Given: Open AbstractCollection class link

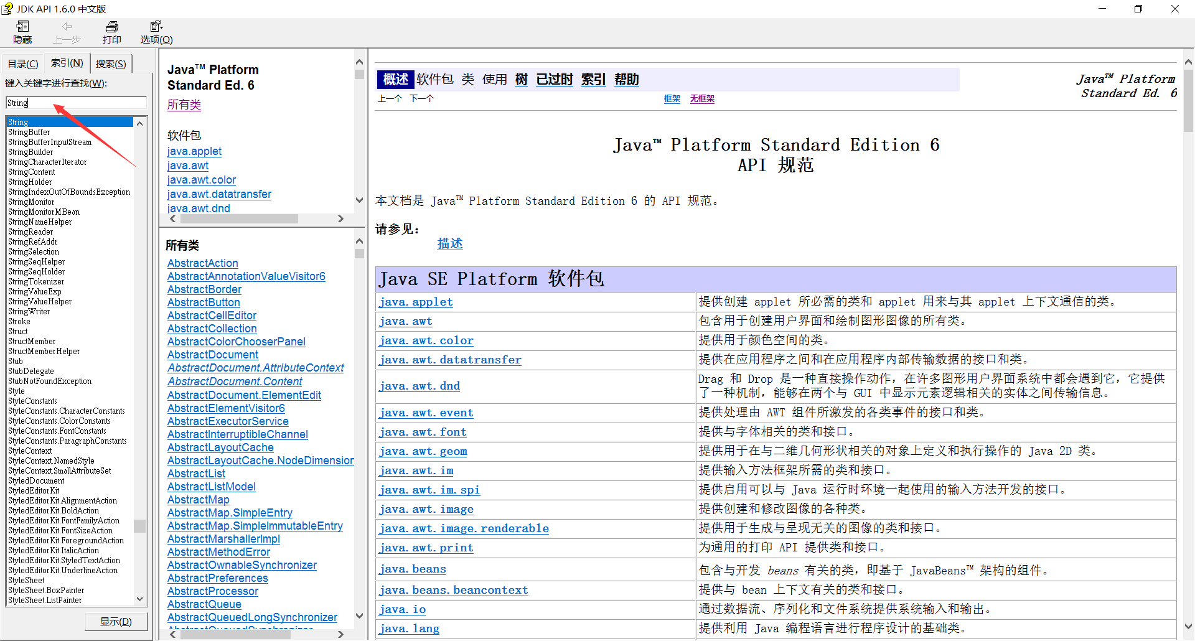Looking at the screenshot, I should (x=212, y=329).
